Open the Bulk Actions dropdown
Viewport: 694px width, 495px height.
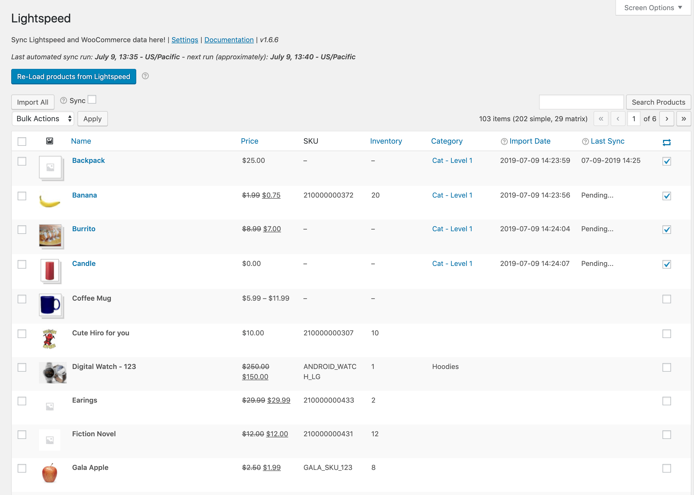pyautogui.click(x=43, y=119)
